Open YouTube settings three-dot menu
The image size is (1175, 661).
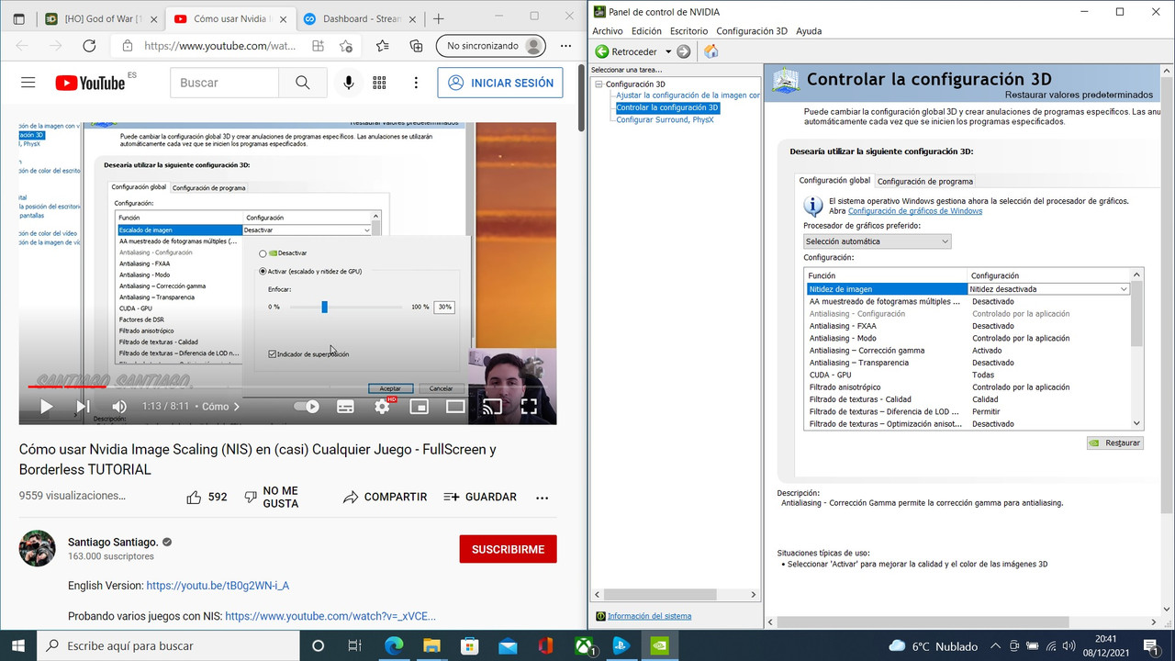tap(417, 83)
